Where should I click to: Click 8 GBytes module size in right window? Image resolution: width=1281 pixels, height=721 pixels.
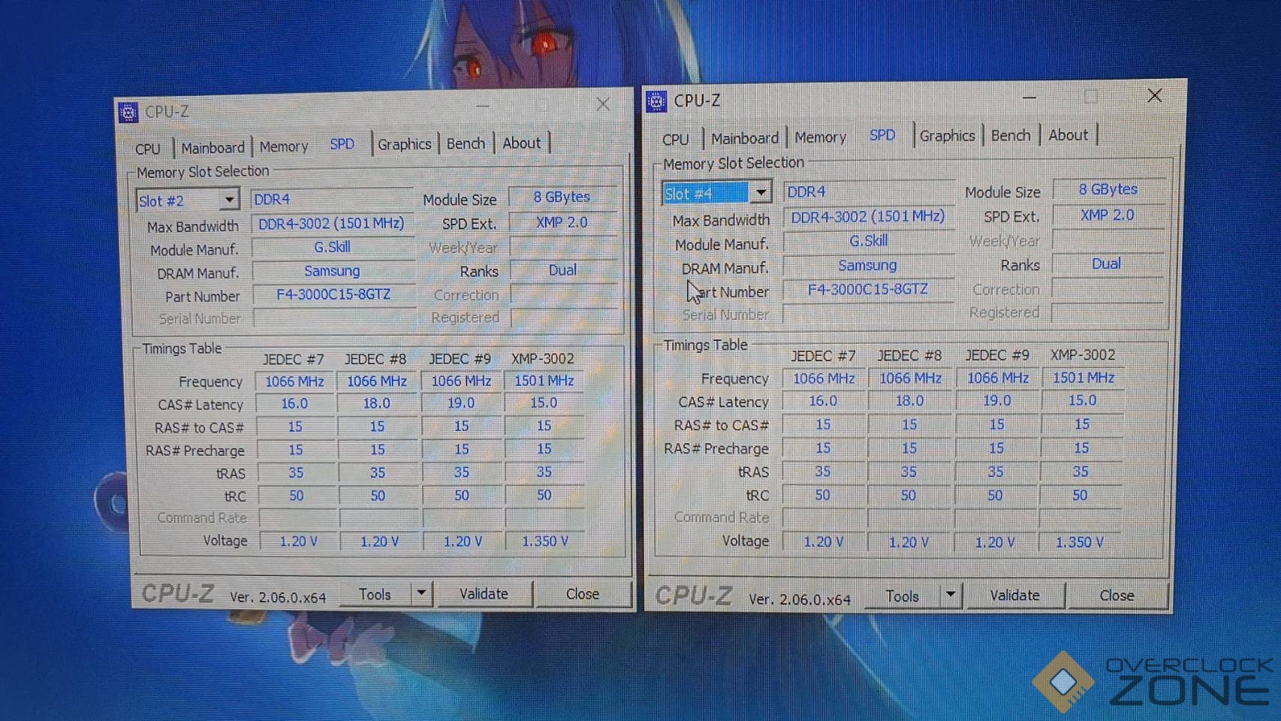[x=1108, y=189]
